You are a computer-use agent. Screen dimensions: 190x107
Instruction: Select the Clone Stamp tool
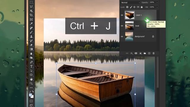click(x=31, y=37)
